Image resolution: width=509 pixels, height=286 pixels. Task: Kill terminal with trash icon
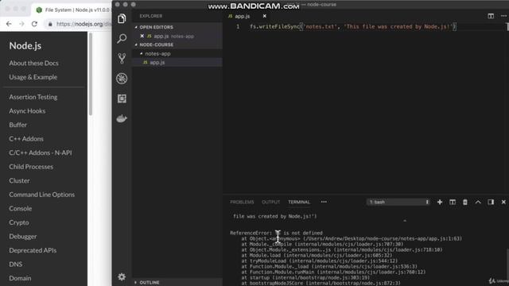pyautogui.click(x=465, y=202)
